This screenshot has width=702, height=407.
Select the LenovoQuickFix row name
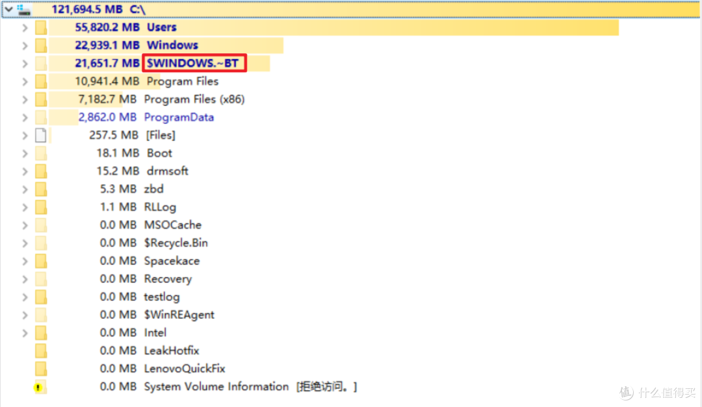point(185,369)
